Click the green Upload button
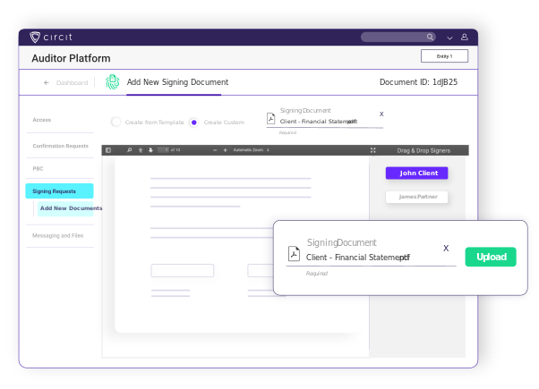 click(491, 257)
